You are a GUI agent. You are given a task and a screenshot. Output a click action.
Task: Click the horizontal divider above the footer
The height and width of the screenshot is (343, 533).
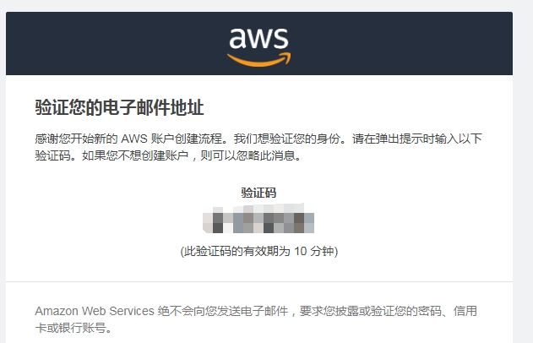259,281
